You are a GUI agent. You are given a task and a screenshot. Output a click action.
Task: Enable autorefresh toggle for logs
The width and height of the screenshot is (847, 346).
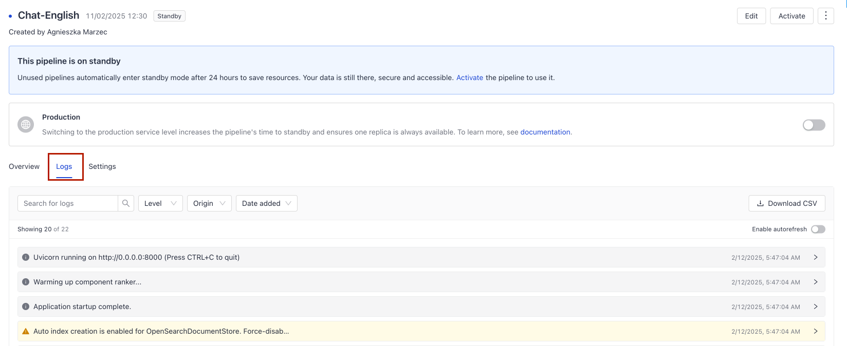[818, 229]
